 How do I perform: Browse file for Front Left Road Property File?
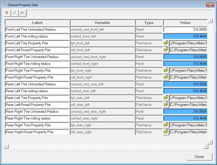click(x=166, y=50)
